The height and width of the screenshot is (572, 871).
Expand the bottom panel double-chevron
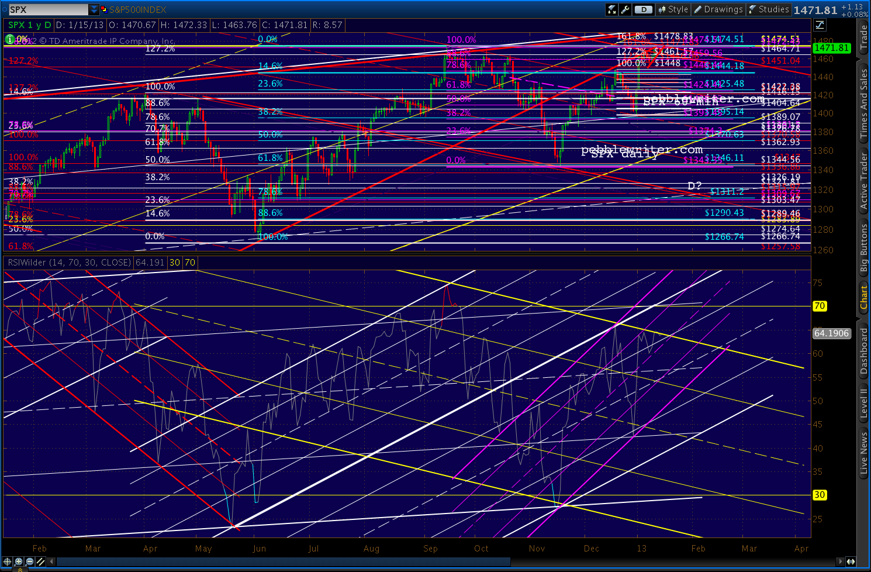tap(20, 569)
